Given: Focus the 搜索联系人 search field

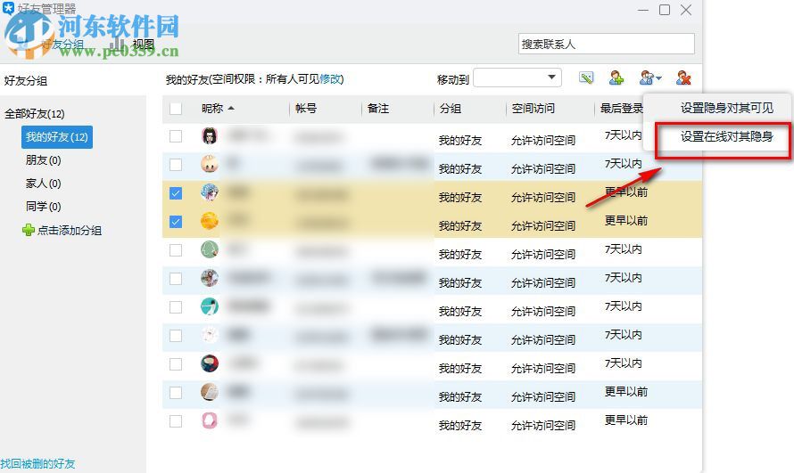Looking at the screenshot, I should click(606, 44).
